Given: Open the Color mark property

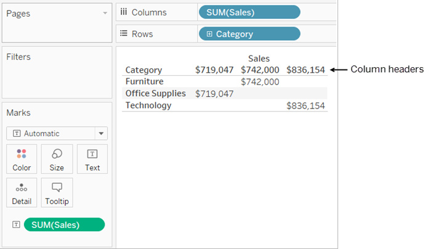Looking at the screenshot, I should tap(22, 159).
